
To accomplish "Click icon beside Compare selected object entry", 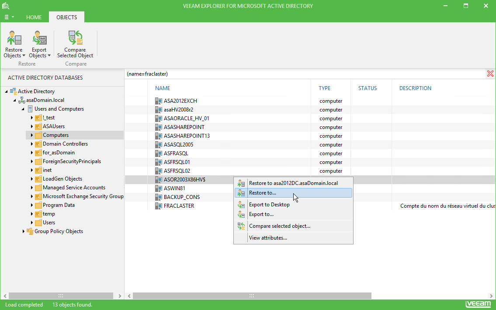I will pos(241,226).
